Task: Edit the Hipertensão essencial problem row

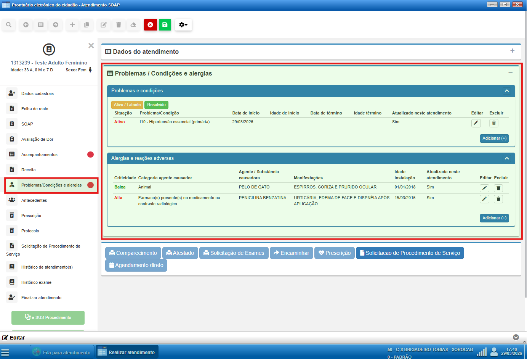Action: click(476, 123)
